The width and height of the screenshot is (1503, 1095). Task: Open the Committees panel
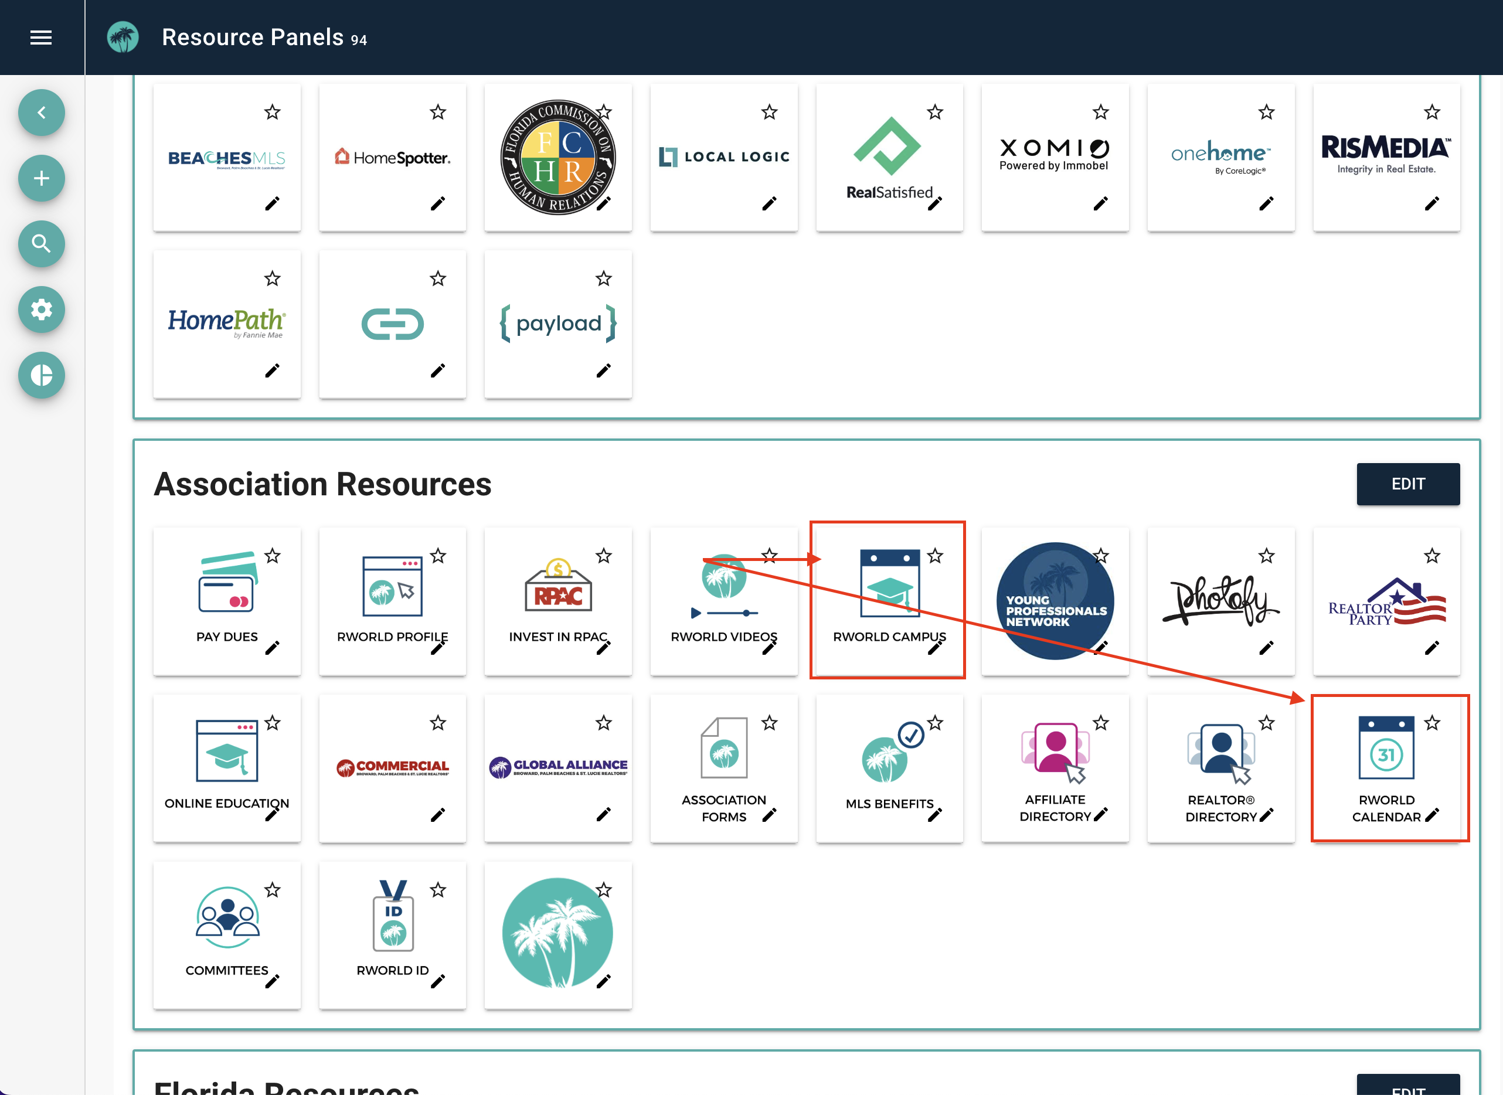(227, 934)
